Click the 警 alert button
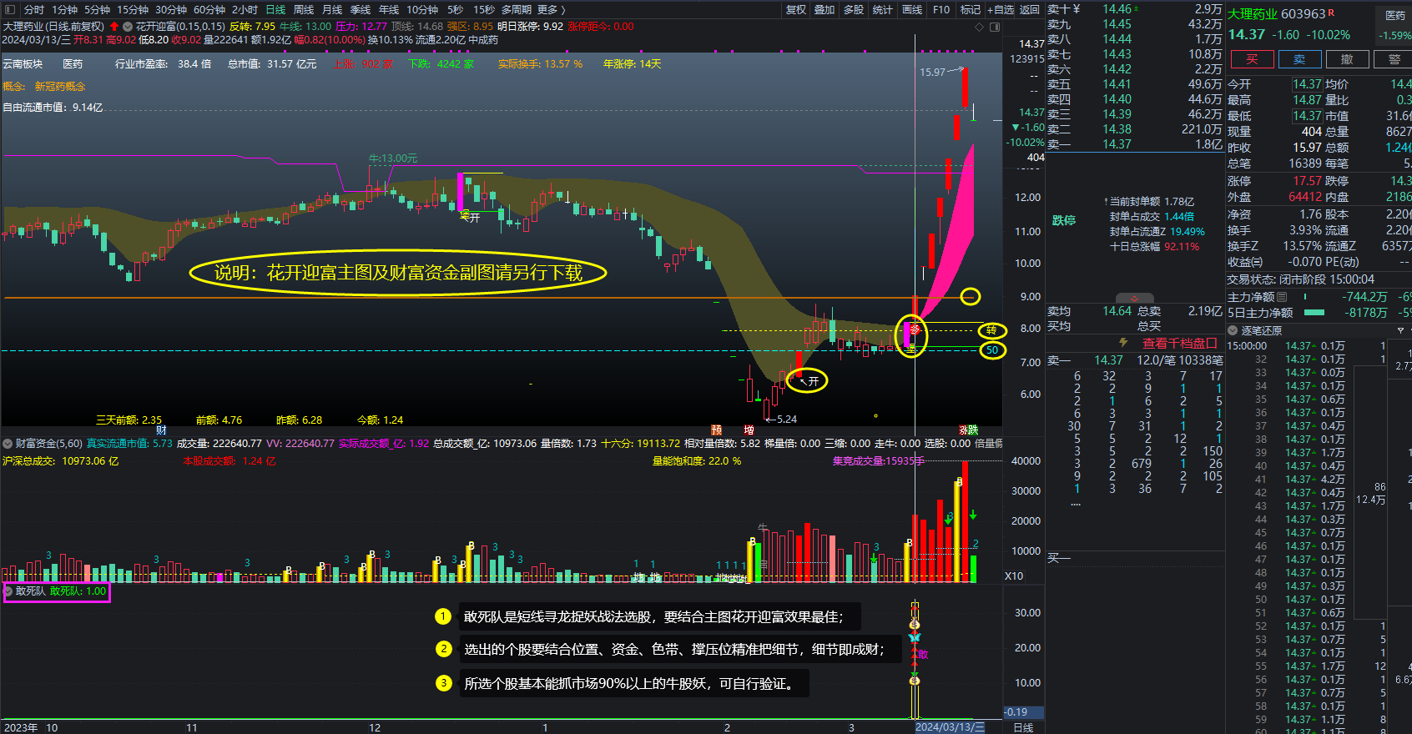Image resolution: width=1412 pixels, height=734 pixels. click(1394, 59)
